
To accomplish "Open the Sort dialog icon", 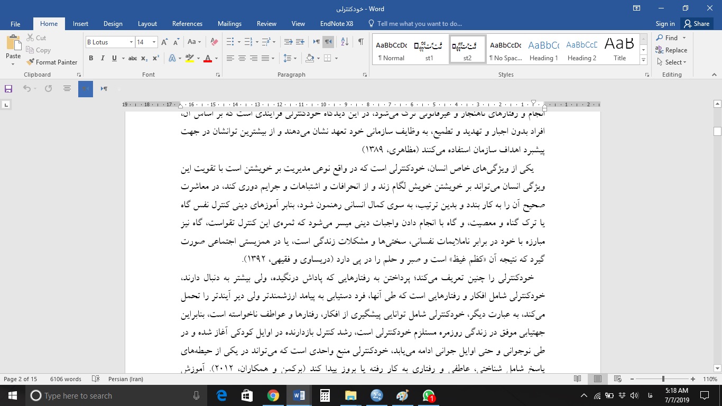I will coord(344,41).
